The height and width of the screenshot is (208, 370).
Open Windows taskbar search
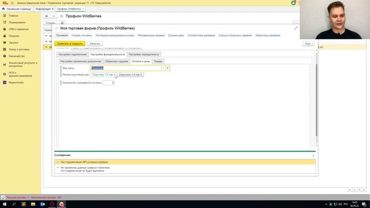pyautogui.click(x=14, y=204)
